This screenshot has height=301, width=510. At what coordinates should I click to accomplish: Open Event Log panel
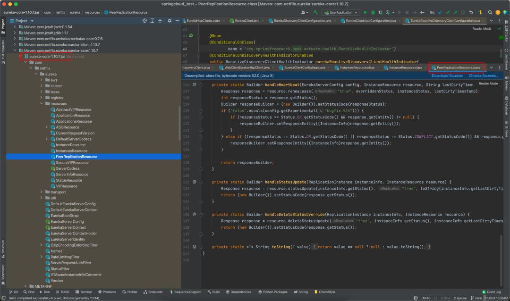click(492, 292)
